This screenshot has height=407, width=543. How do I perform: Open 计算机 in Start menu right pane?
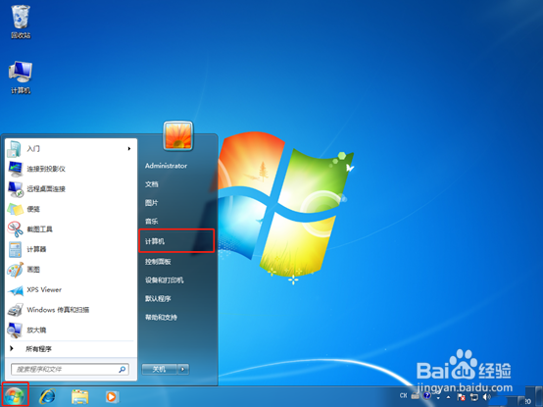point(176,241)
